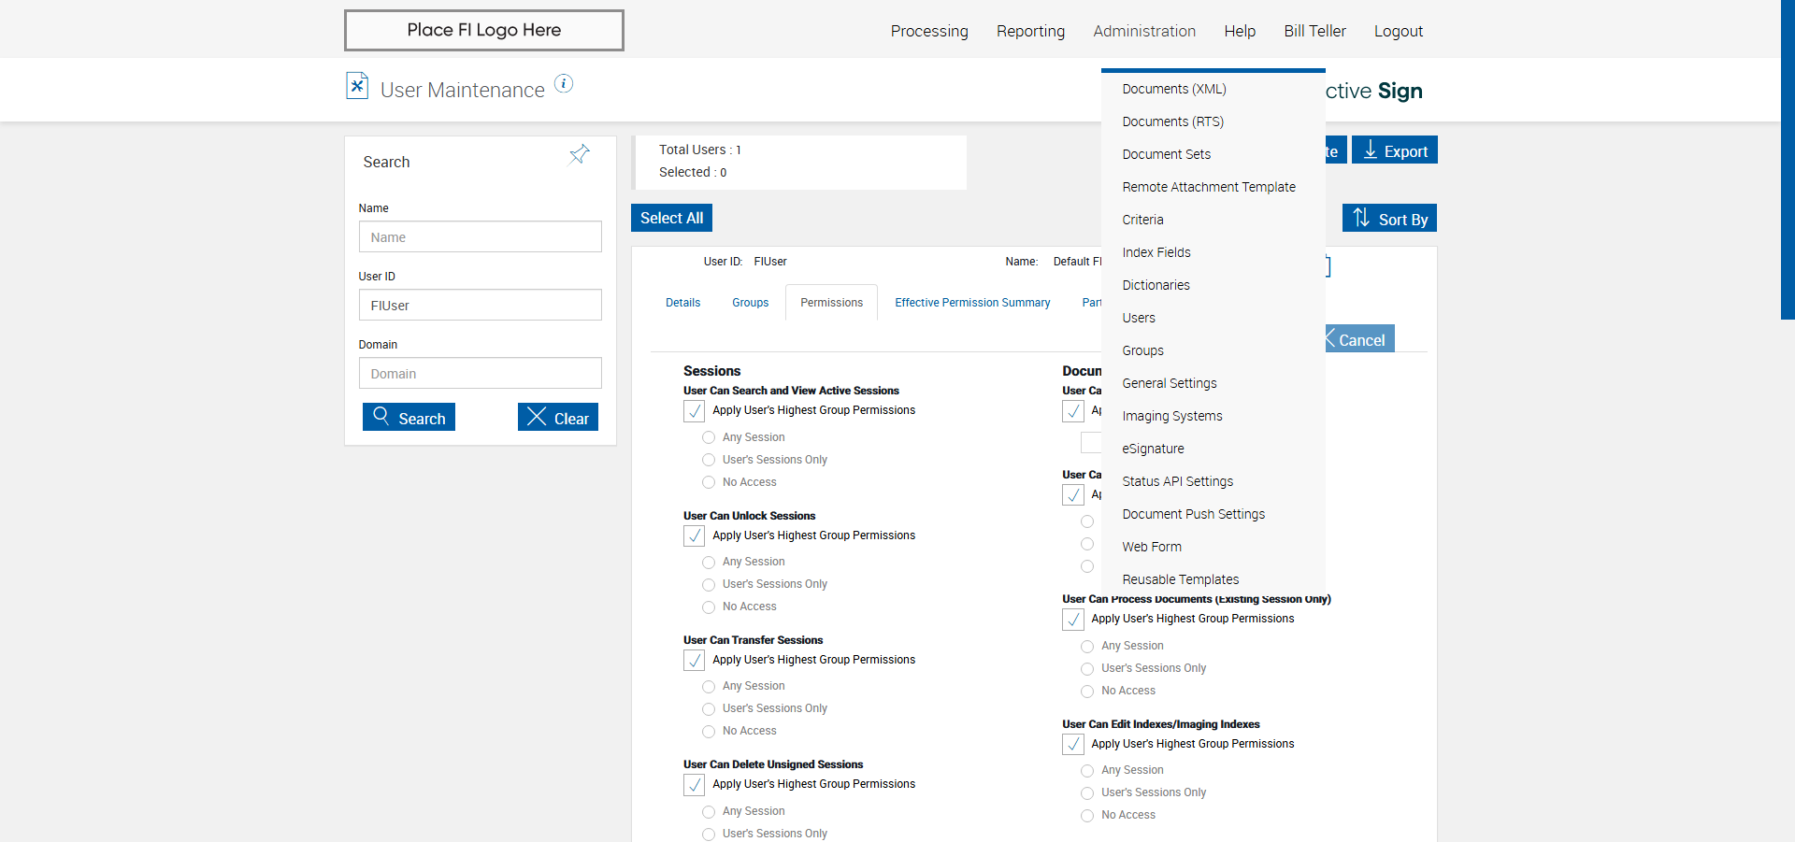Click the User Maintenance document icon
Viewport: 1795px width, 842px height.
point(357,86)
